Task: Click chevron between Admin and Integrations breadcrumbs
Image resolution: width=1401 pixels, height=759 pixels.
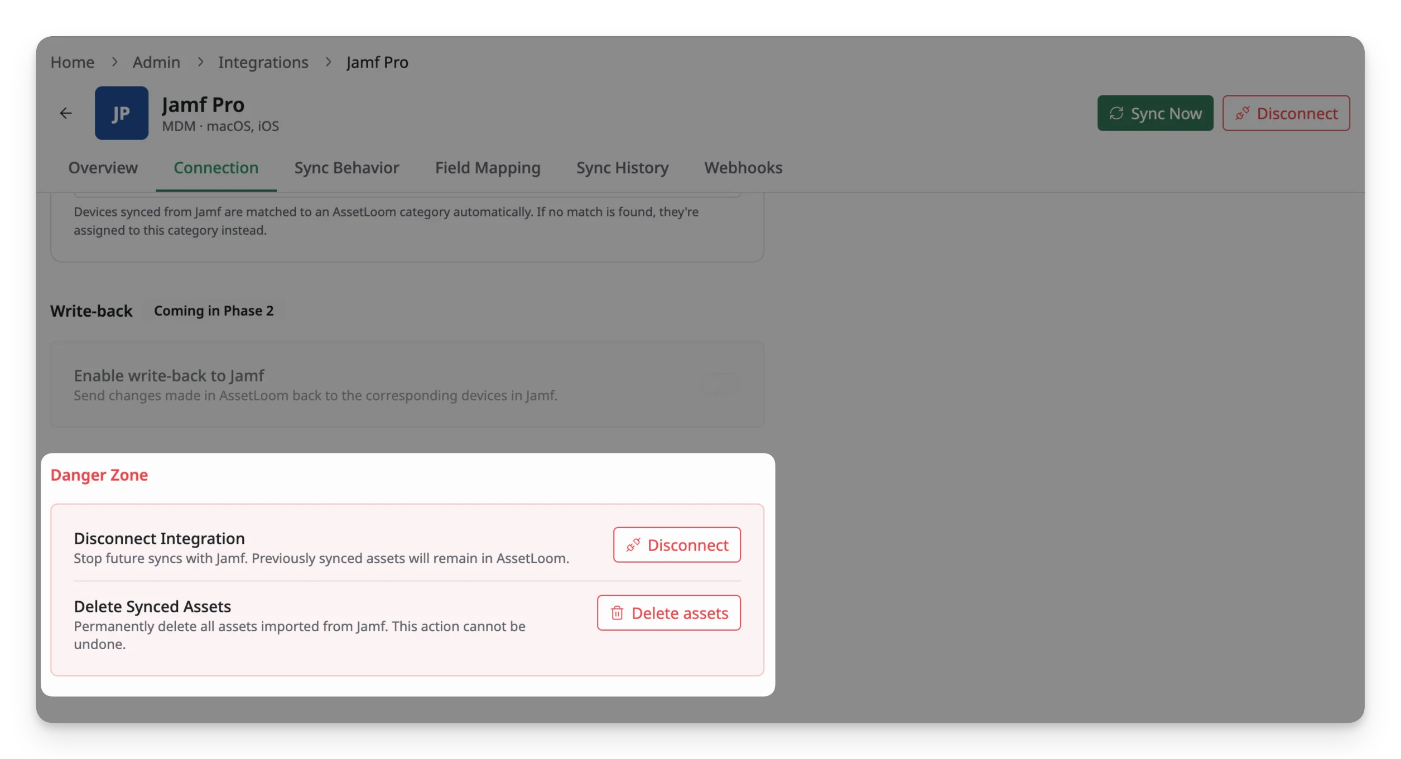Action: click(200, 62)
